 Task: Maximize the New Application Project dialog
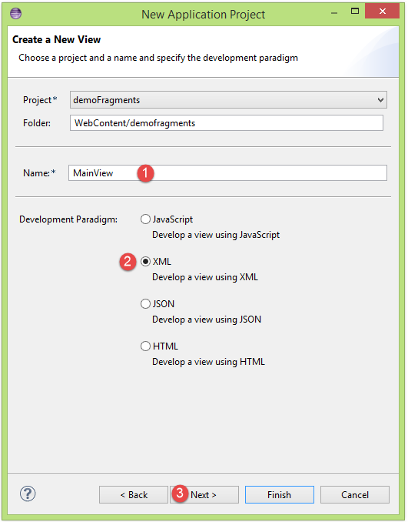[355, 12]
